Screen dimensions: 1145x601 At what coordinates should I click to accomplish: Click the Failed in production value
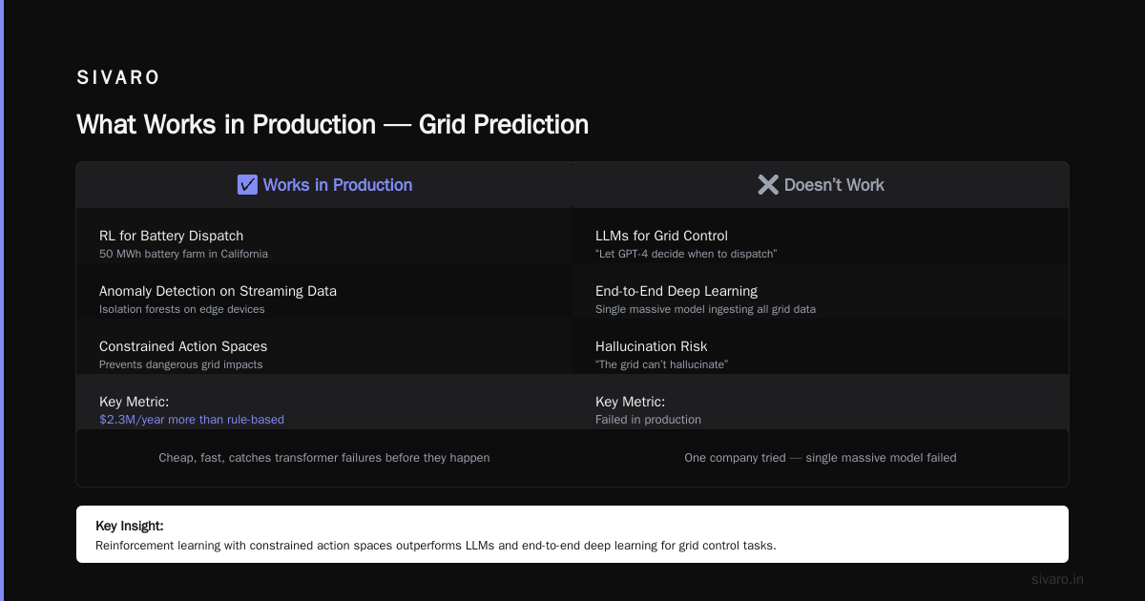click(x=648, y=420)
